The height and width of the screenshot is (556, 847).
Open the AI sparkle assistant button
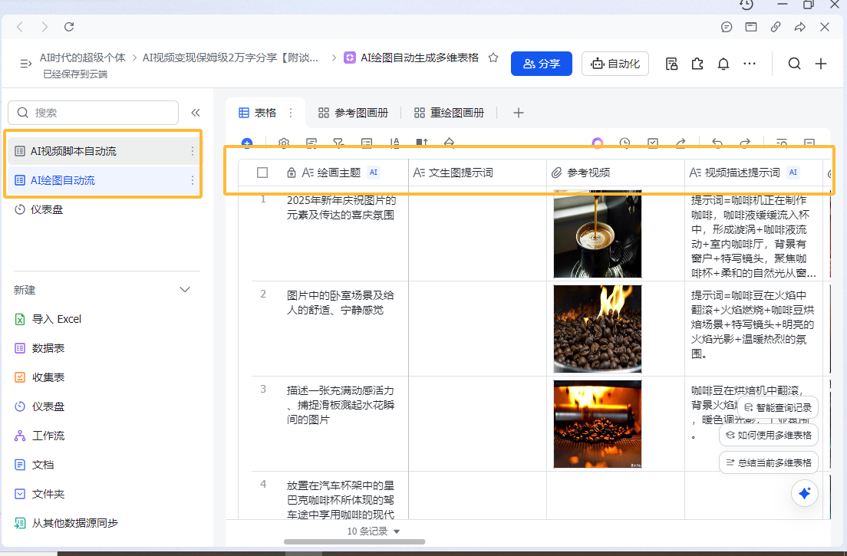click(805, 493)
